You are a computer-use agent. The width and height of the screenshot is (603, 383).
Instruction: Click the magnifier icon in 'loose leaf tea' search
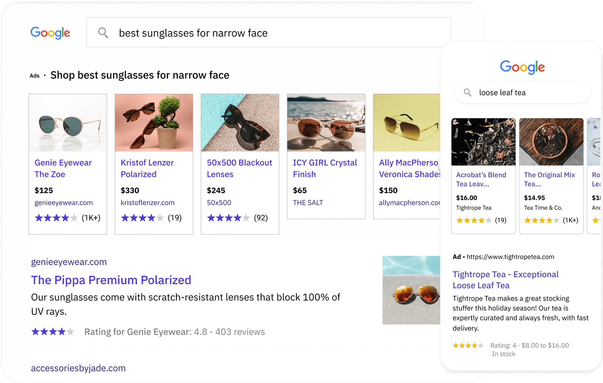[468, 93]
